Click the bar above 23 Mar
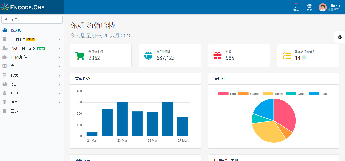The image size is (345, 161). click(x=122, y=119)
